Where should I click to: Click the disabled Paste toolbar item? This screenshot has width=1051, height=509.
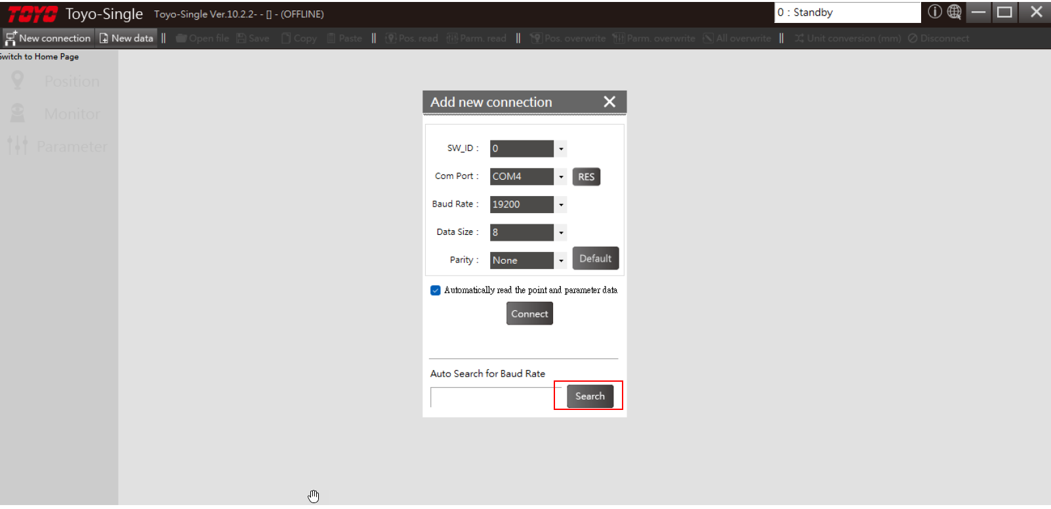click(345, 38)
